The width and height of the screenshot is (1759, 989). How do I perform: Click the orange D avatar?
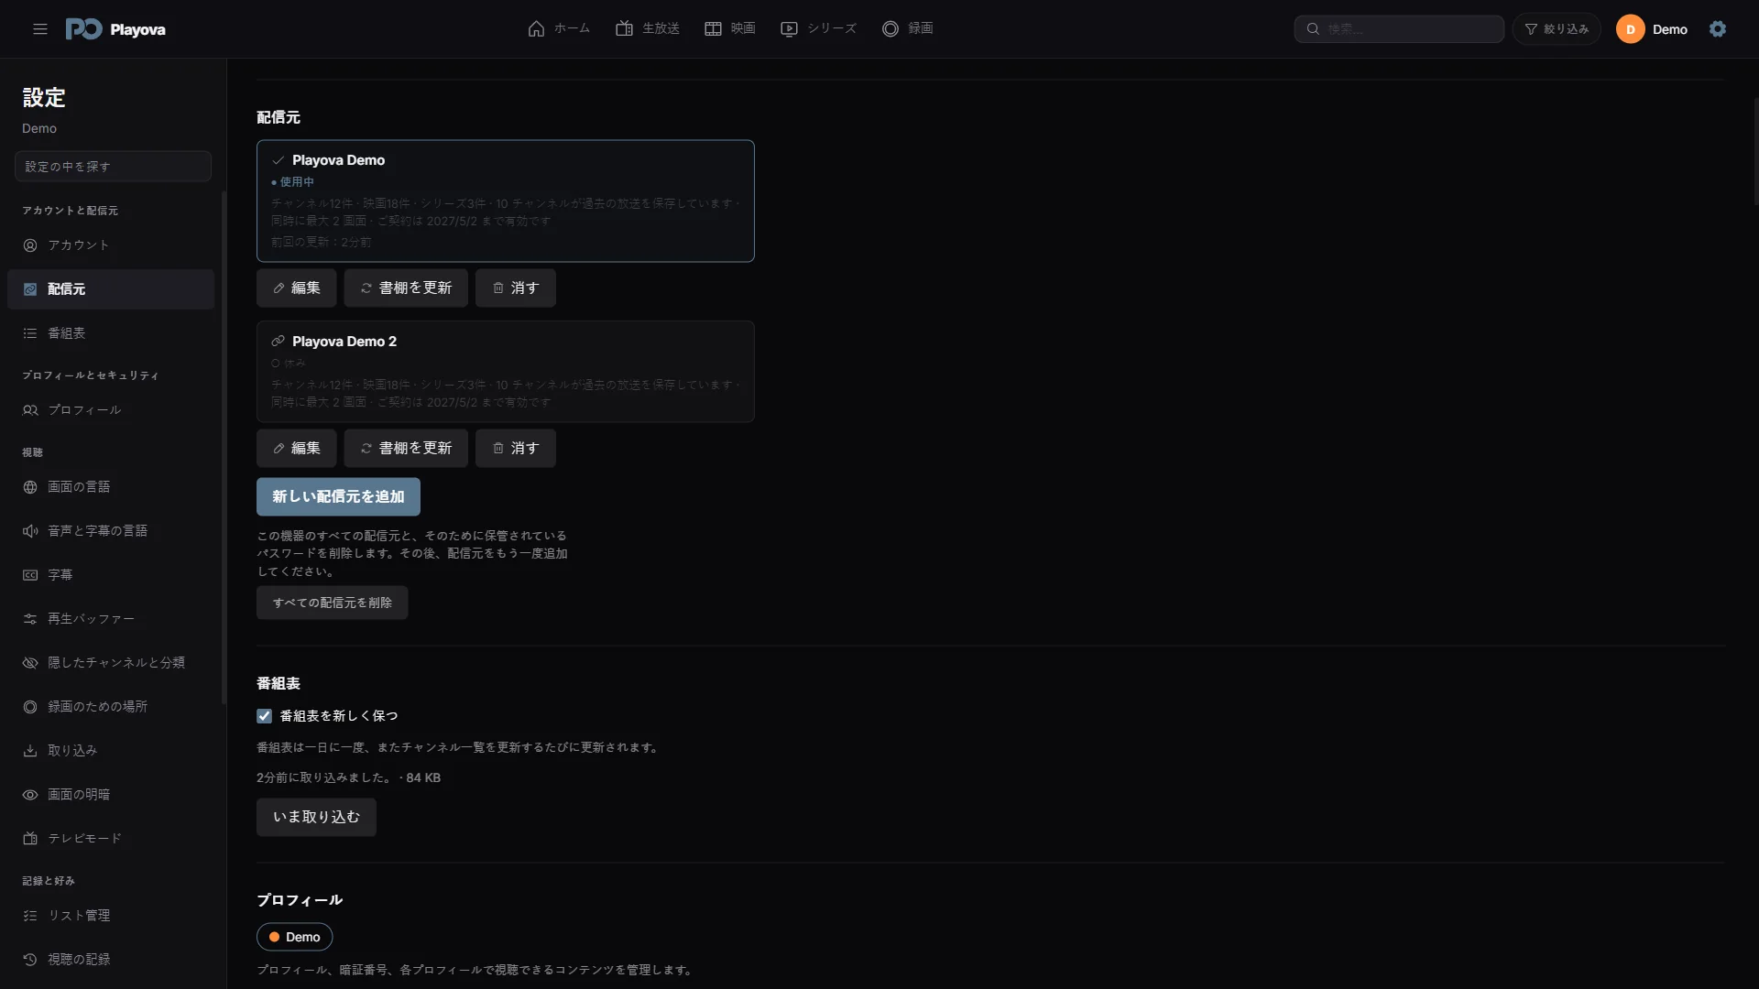pyautogui.click(x=1630, y=29)
